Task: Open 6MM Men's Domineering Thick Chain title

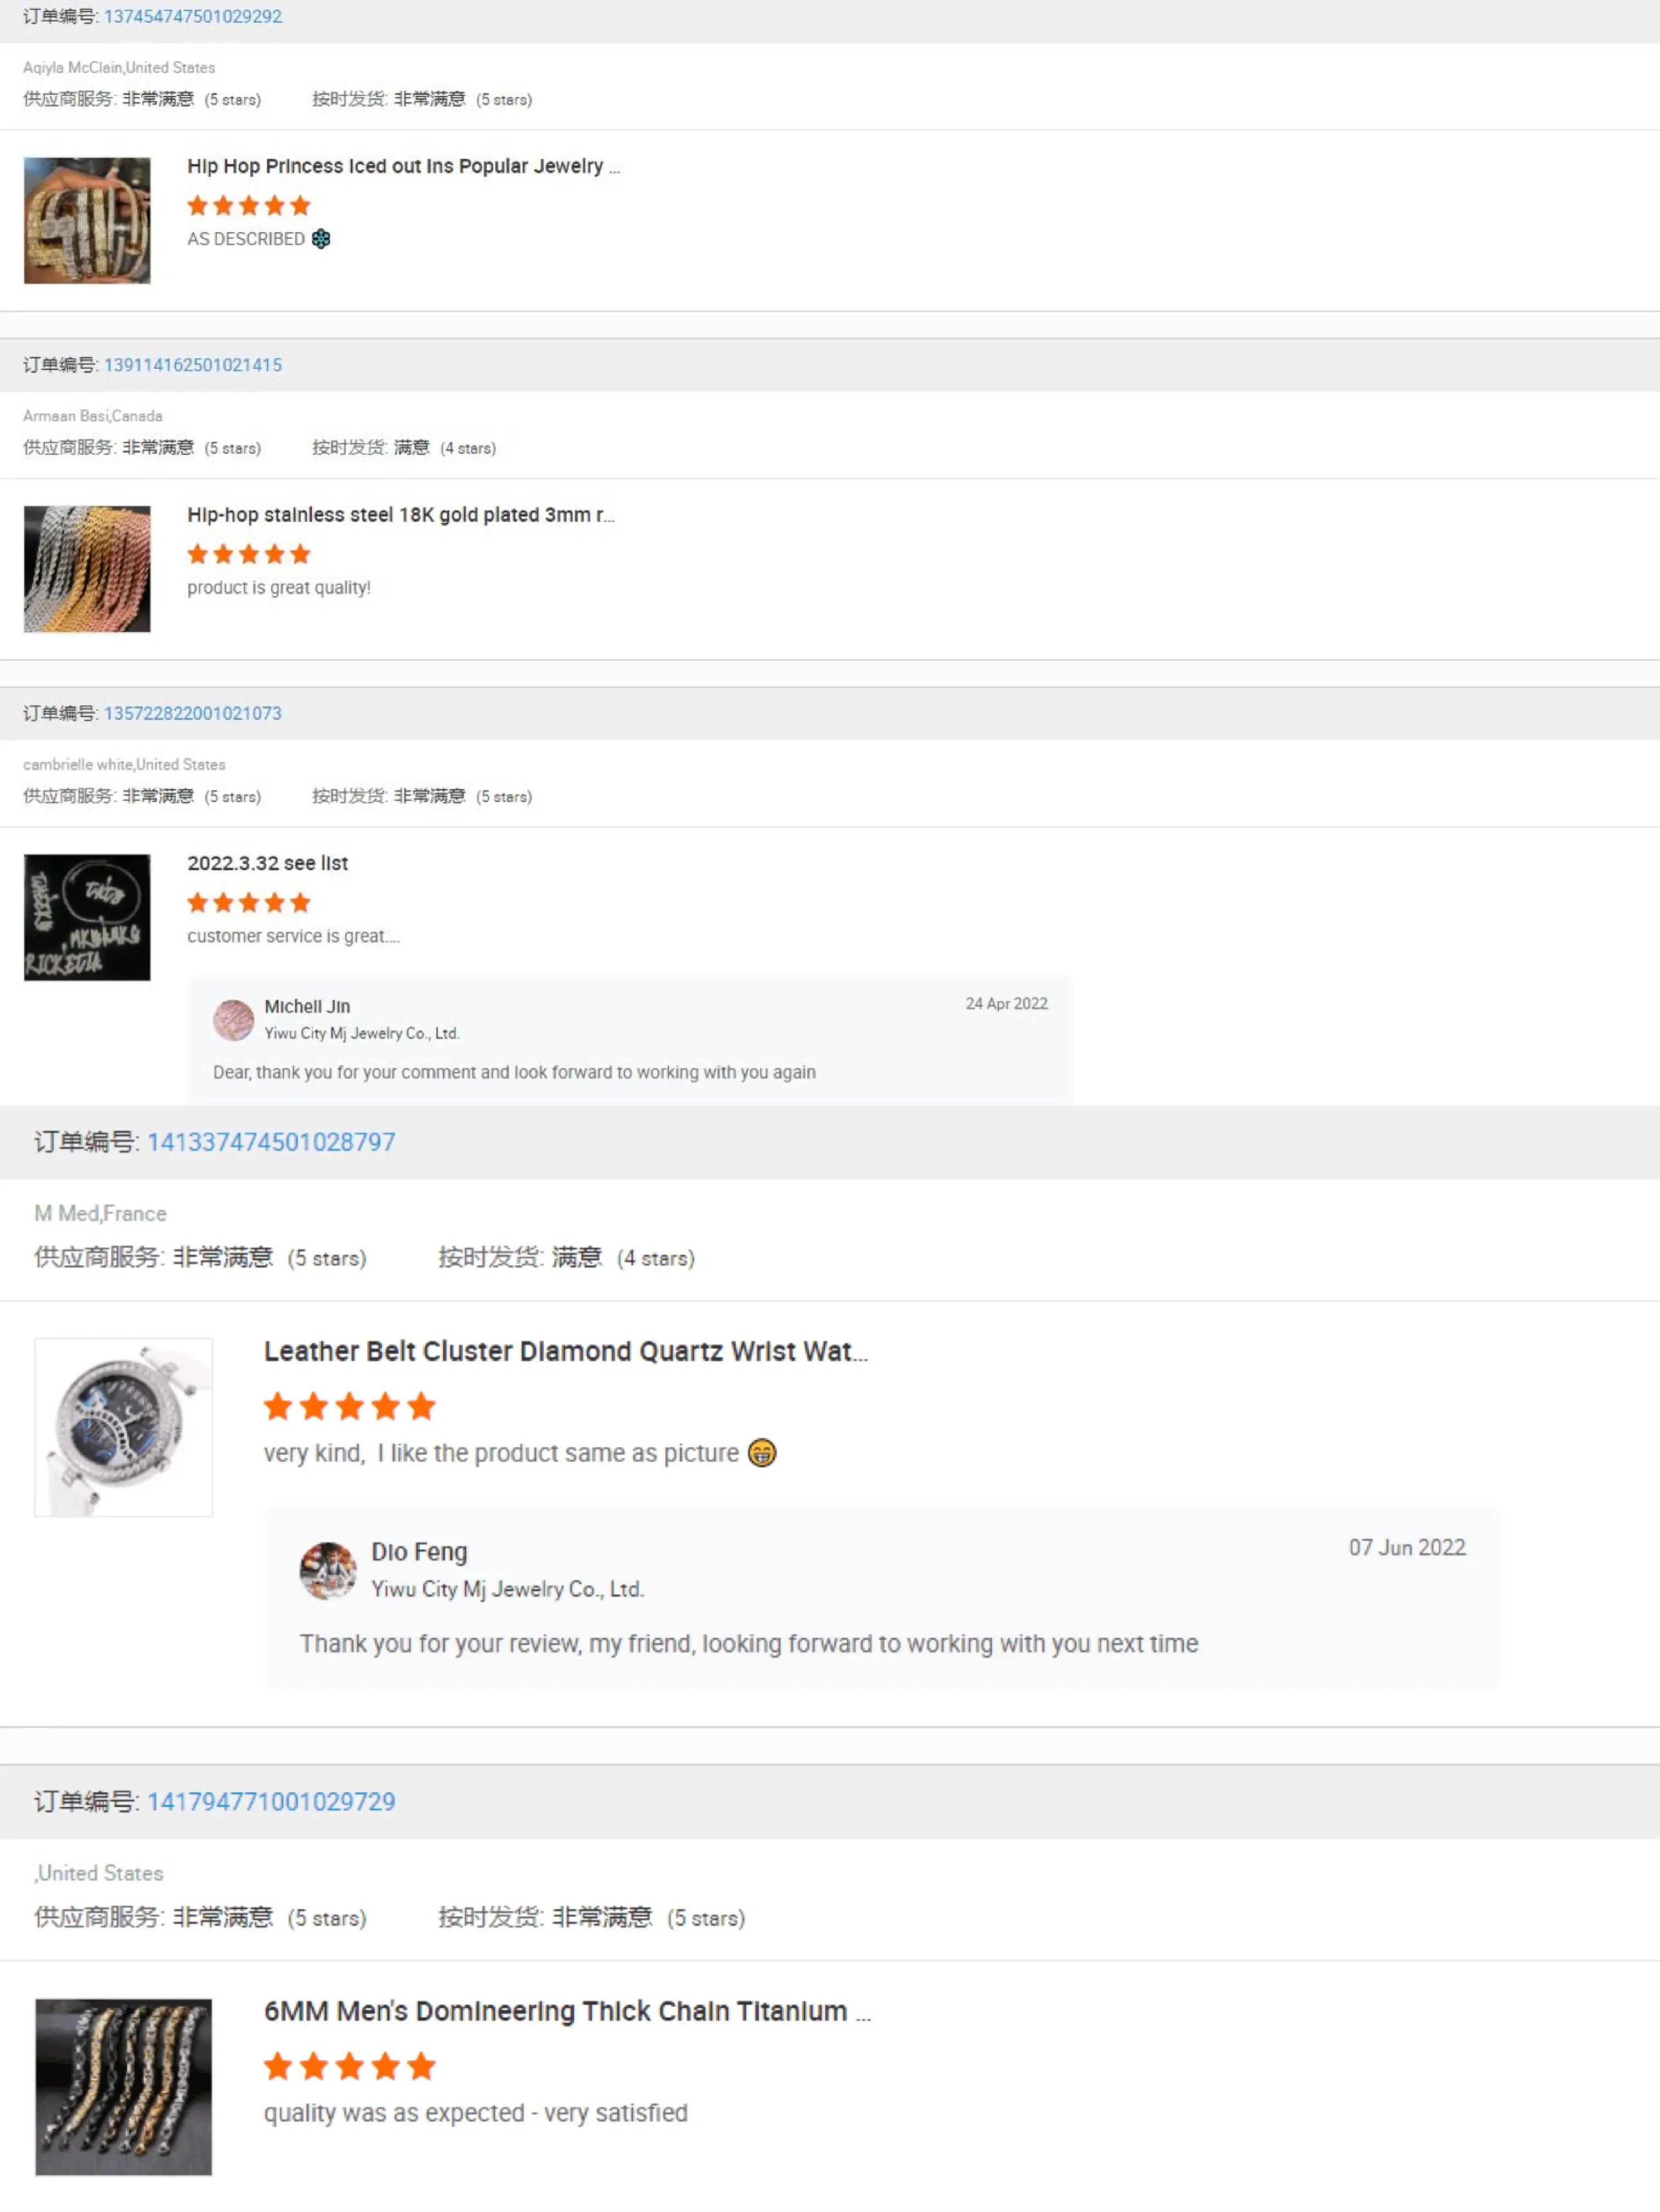Action: click(567, 2011)
